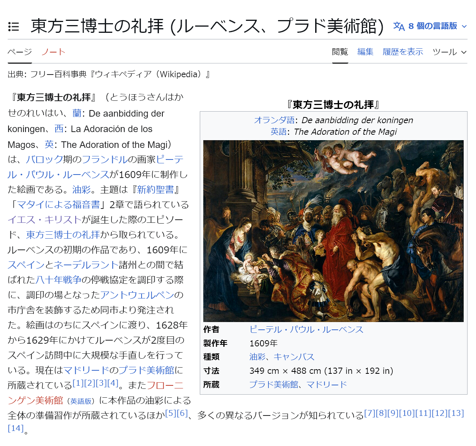Click the プラド美術館 link in infobox
This screenshot has height=446, width=476.
(x=273, y=385)
